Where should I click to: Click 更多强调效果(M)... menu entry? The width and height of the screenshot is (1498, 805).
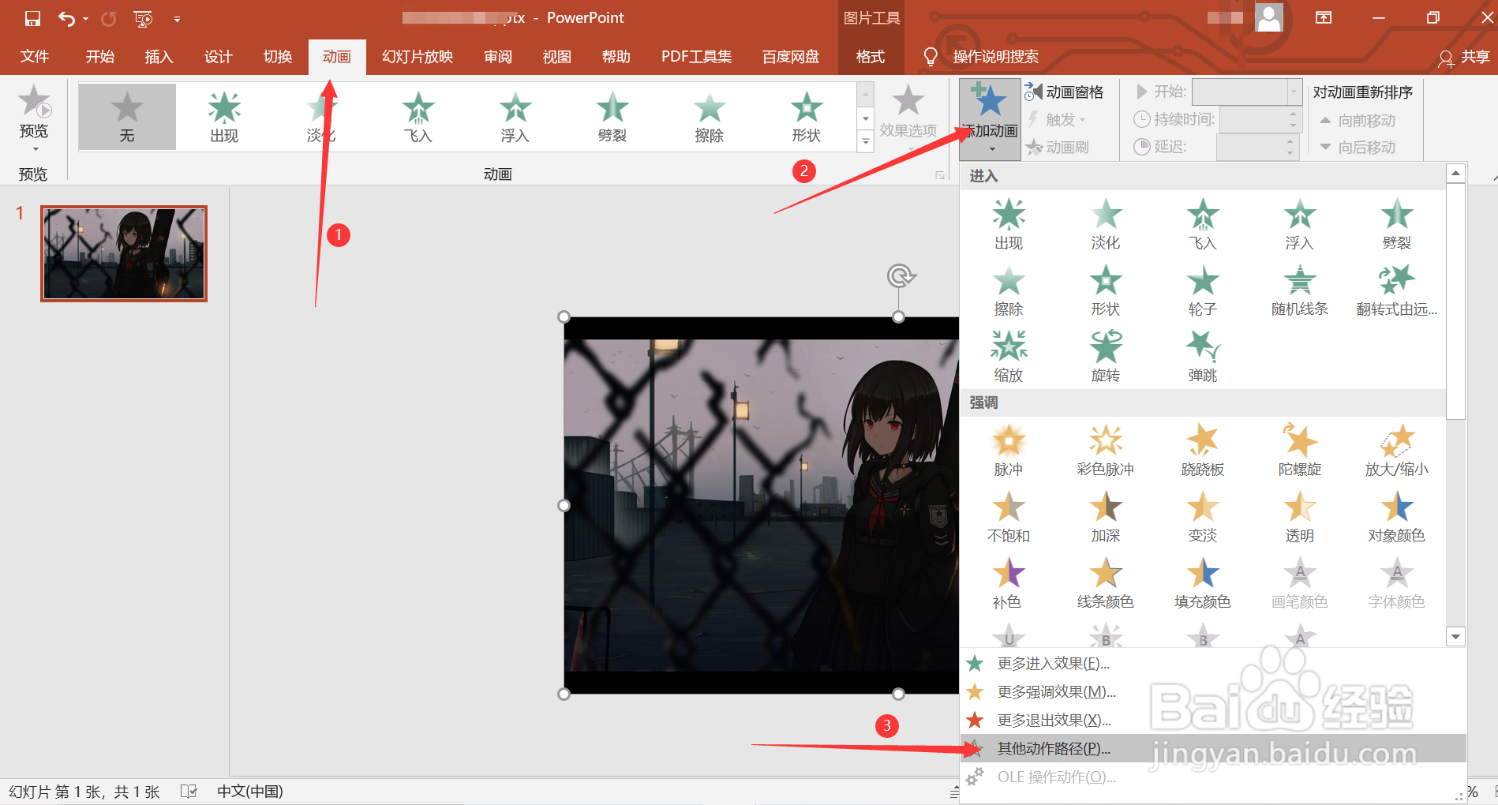coord(1213,692)
